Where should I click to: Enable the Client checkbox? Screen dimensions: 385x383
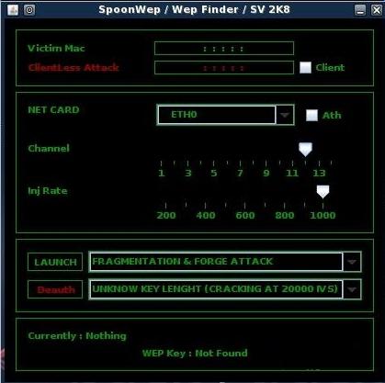[305, 68]
